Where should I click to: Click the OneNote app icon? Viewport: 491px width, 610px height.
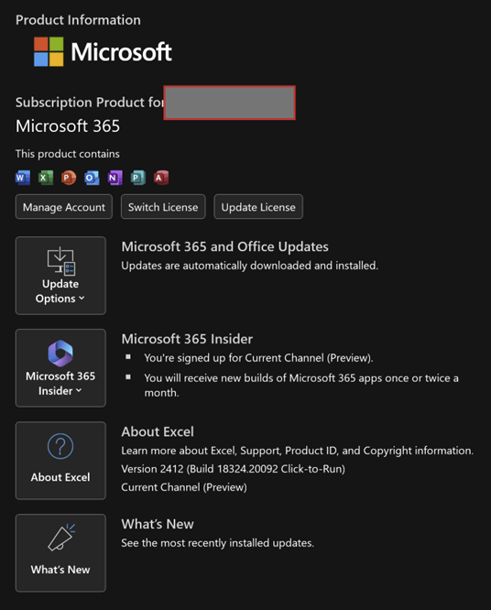[x=115, y=178]
